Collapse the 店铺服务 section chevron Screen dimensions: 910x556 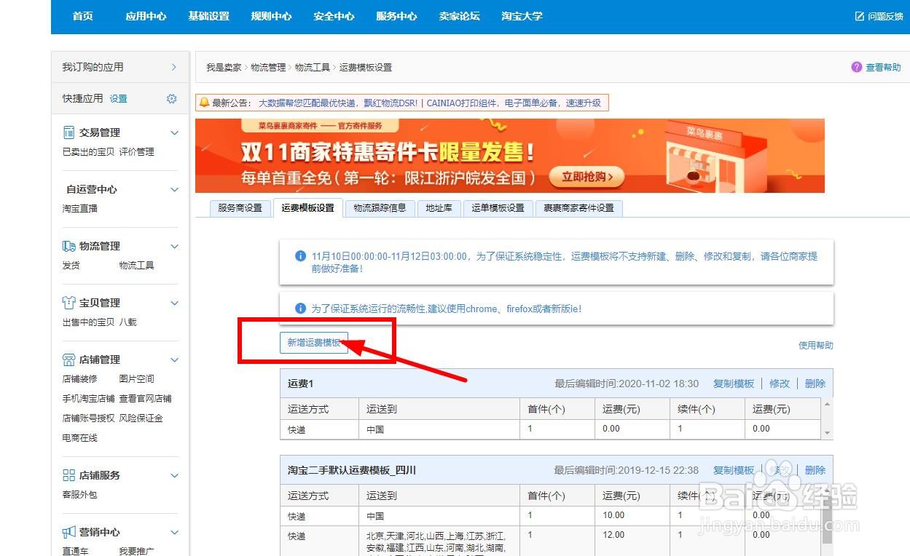(x=174, y=475)
